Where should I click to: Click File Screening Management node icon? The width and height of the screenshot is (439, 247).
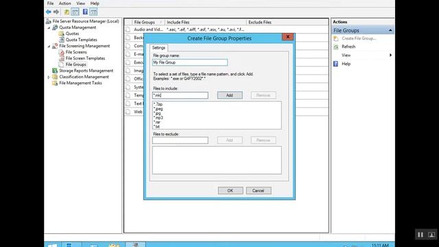tap(55, 46)
